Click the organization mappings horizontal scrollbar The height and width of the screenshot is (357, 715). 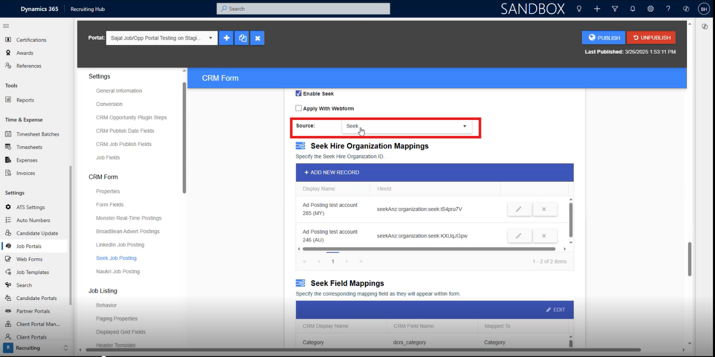pyautogui.click(x=429, y=249)
